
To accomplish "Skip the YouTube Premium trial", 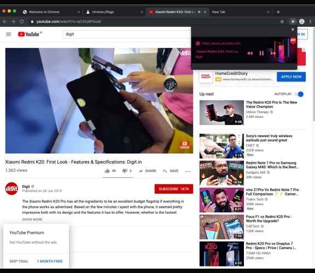I will 19,261.
